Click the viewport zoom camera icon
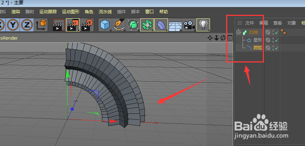This screenshot has width=305, height=146. (x=216, y=38)
